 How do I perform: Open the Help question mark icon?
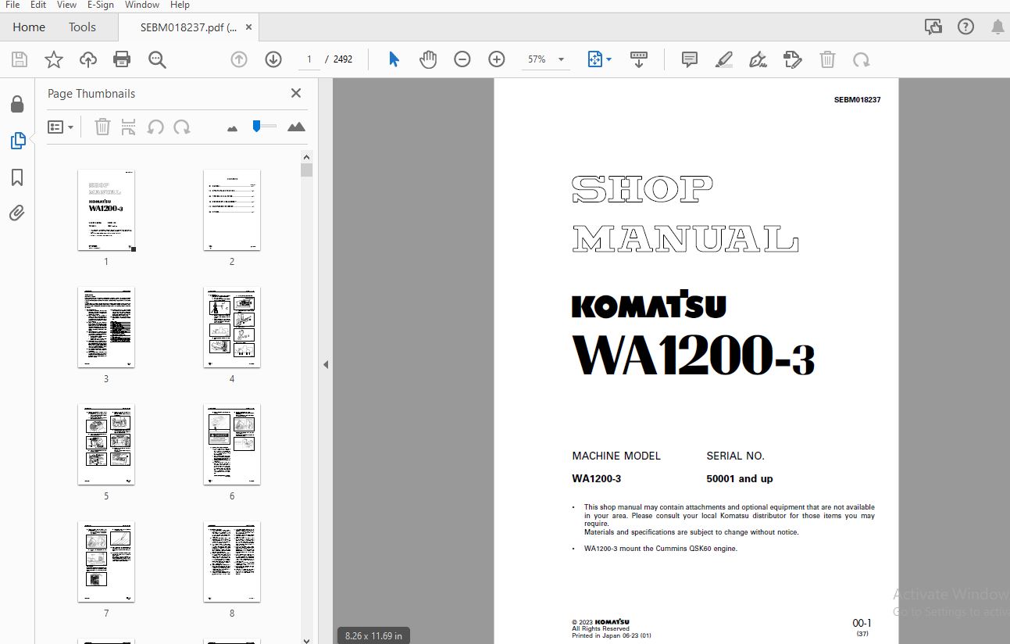[x=966, y=27]
